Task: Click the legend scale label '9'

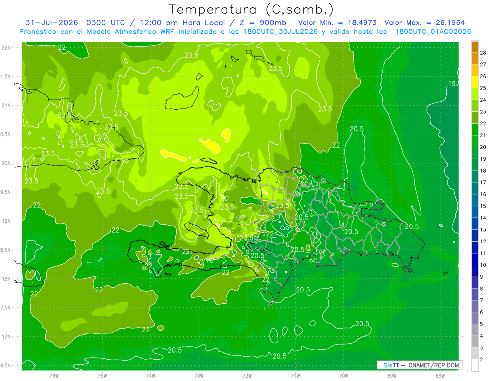Action: click(482, 277)
